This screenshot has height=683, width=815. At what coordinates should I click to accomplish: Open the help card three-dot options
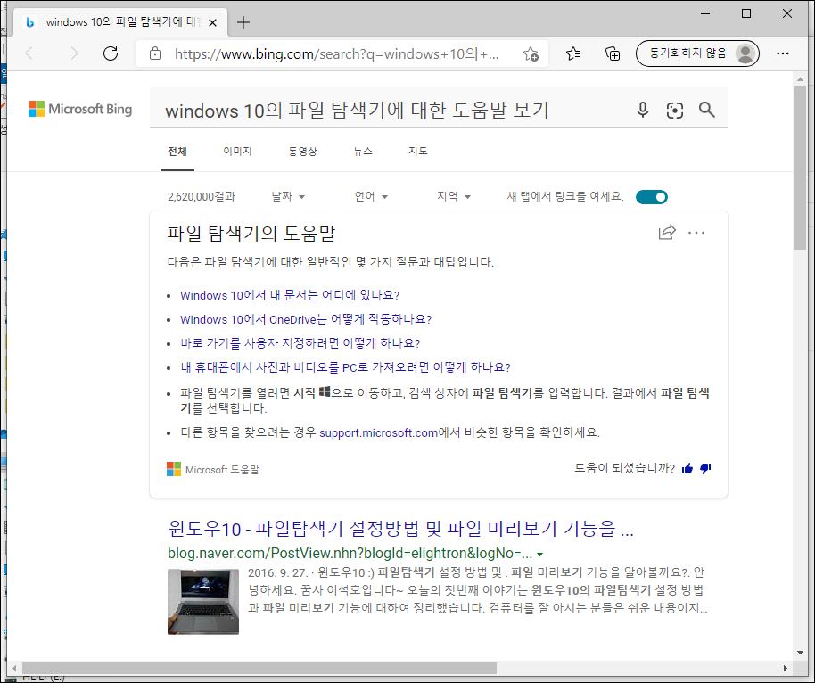pyautogui.click(x=696, y=233)
